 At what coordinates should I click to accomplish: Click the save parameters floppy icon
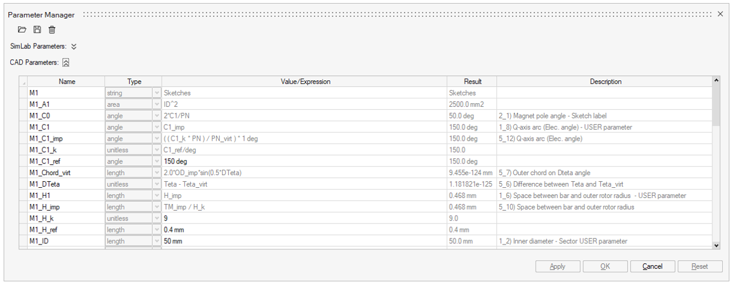tap(37, 30)
